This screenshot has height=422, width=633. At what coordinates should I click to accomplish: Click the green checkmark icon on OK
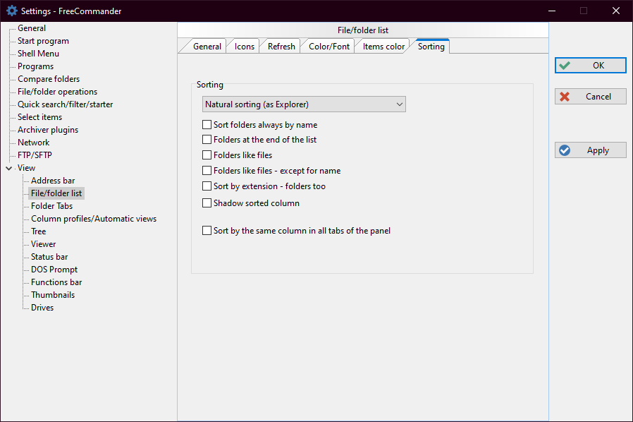click(x=565, y=66)
